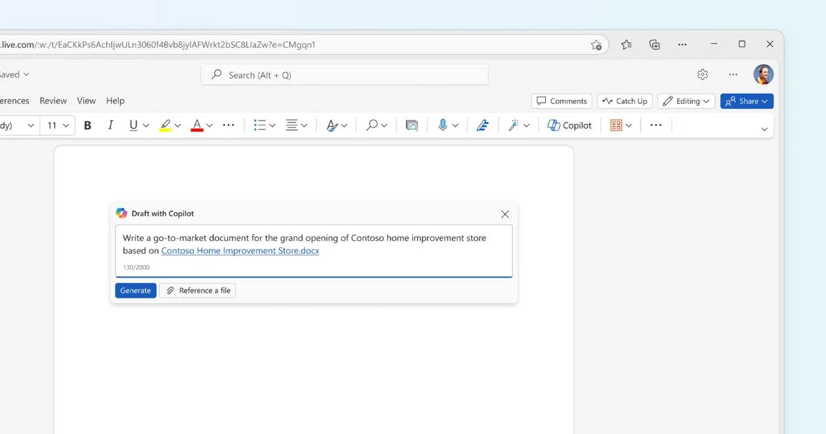The width and height of the screenshot is (826, 434).
Task: Toggle italic formatting
Action: pos(110,125)
